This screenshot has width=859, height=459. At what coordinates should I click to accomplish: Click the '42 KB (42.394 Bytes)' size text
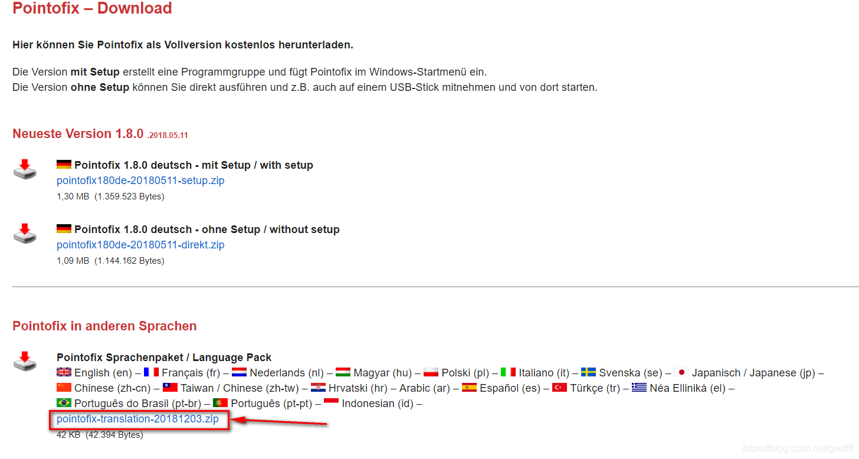[100, 435]
